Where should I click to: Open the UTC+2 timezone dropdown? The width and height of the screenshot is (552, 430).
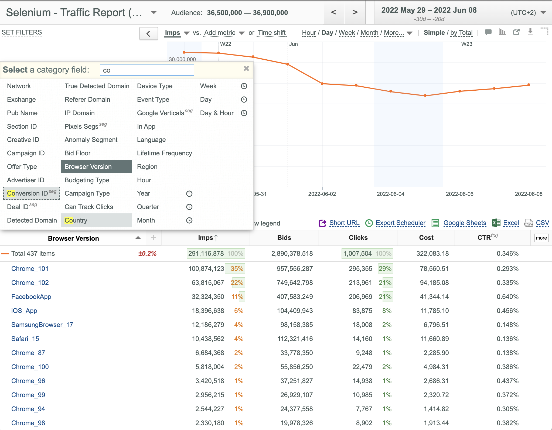(x=543, y=12)
